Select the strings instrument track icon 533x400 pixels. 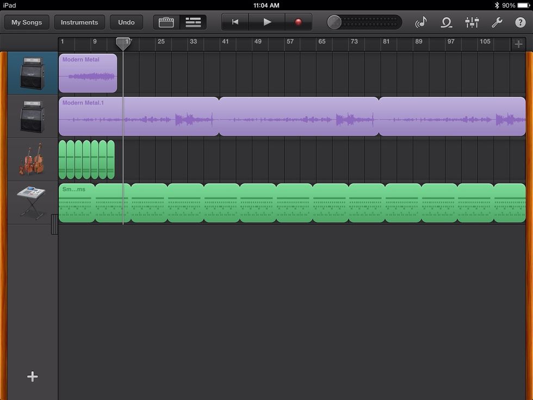pyautogui.click(x=31, y=159)
